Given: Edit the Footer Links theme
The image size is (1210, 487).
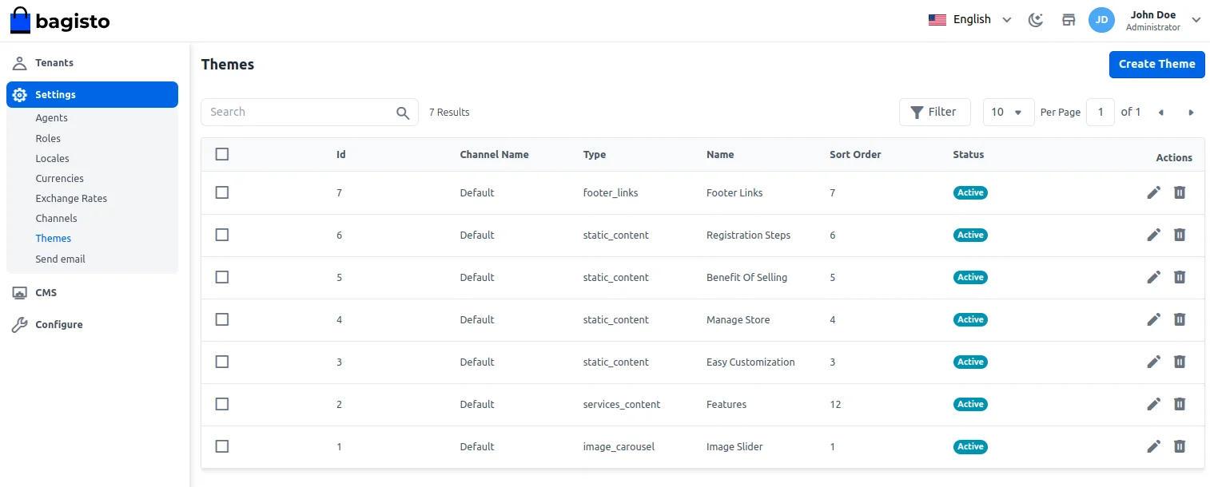Looking at the screenshot, I should click(x=1153, y=192).
